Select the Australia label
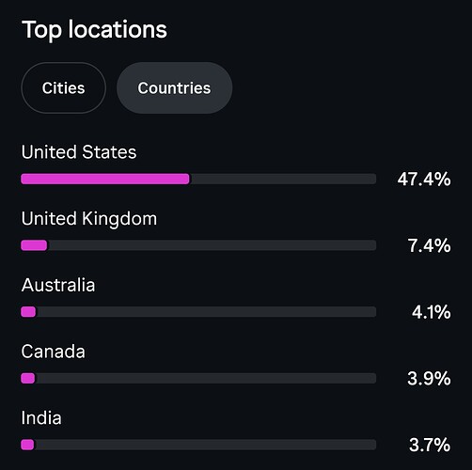 coord(58,285)
